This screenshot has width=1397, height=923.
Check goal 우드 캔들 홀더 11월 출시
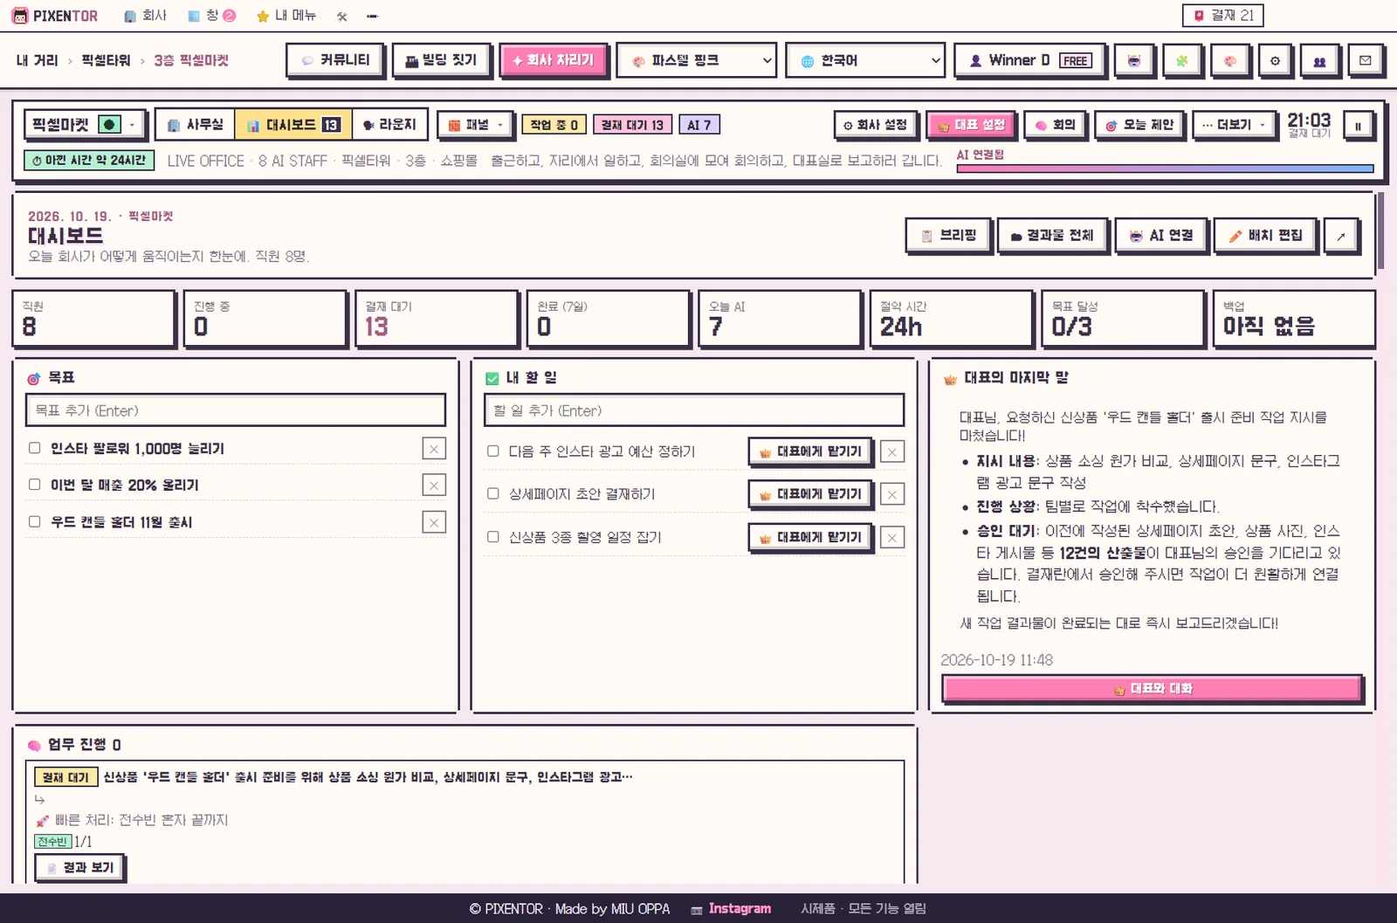[x=35, y=521]
